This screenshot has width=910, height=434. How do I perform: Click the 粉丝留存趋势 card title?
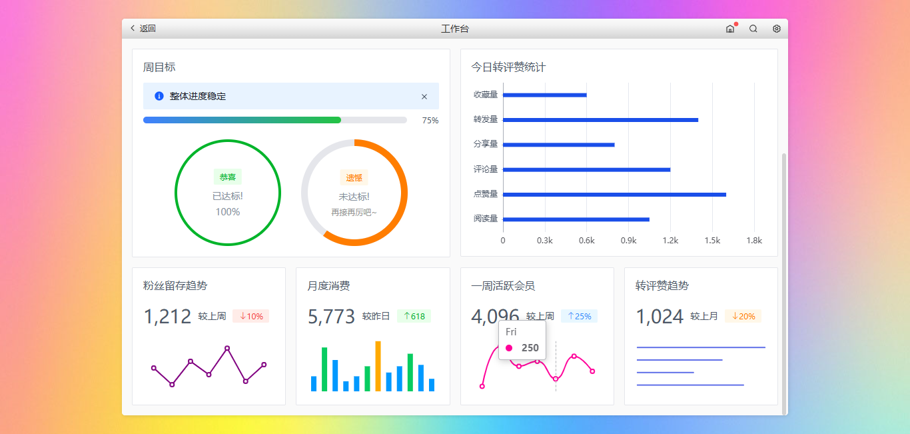pos(175,285)
